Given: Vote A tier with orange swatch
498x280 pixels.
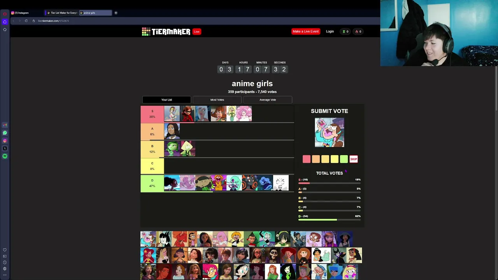Looking at the screenshot, I should (316, 159).
